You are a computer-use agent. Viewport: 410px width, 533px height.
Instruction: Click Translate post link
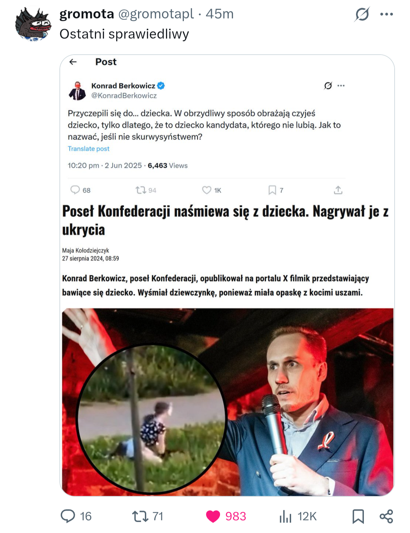(x=88, y=149)
